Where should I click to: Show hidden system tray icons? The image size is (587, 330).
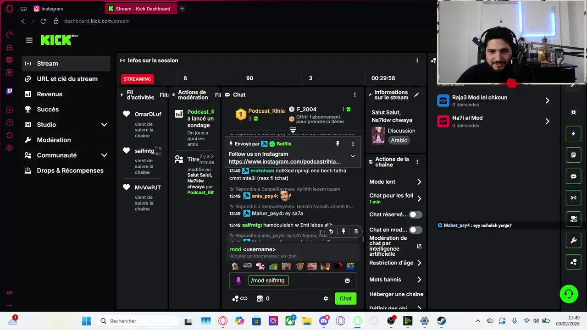pos(477,321)
